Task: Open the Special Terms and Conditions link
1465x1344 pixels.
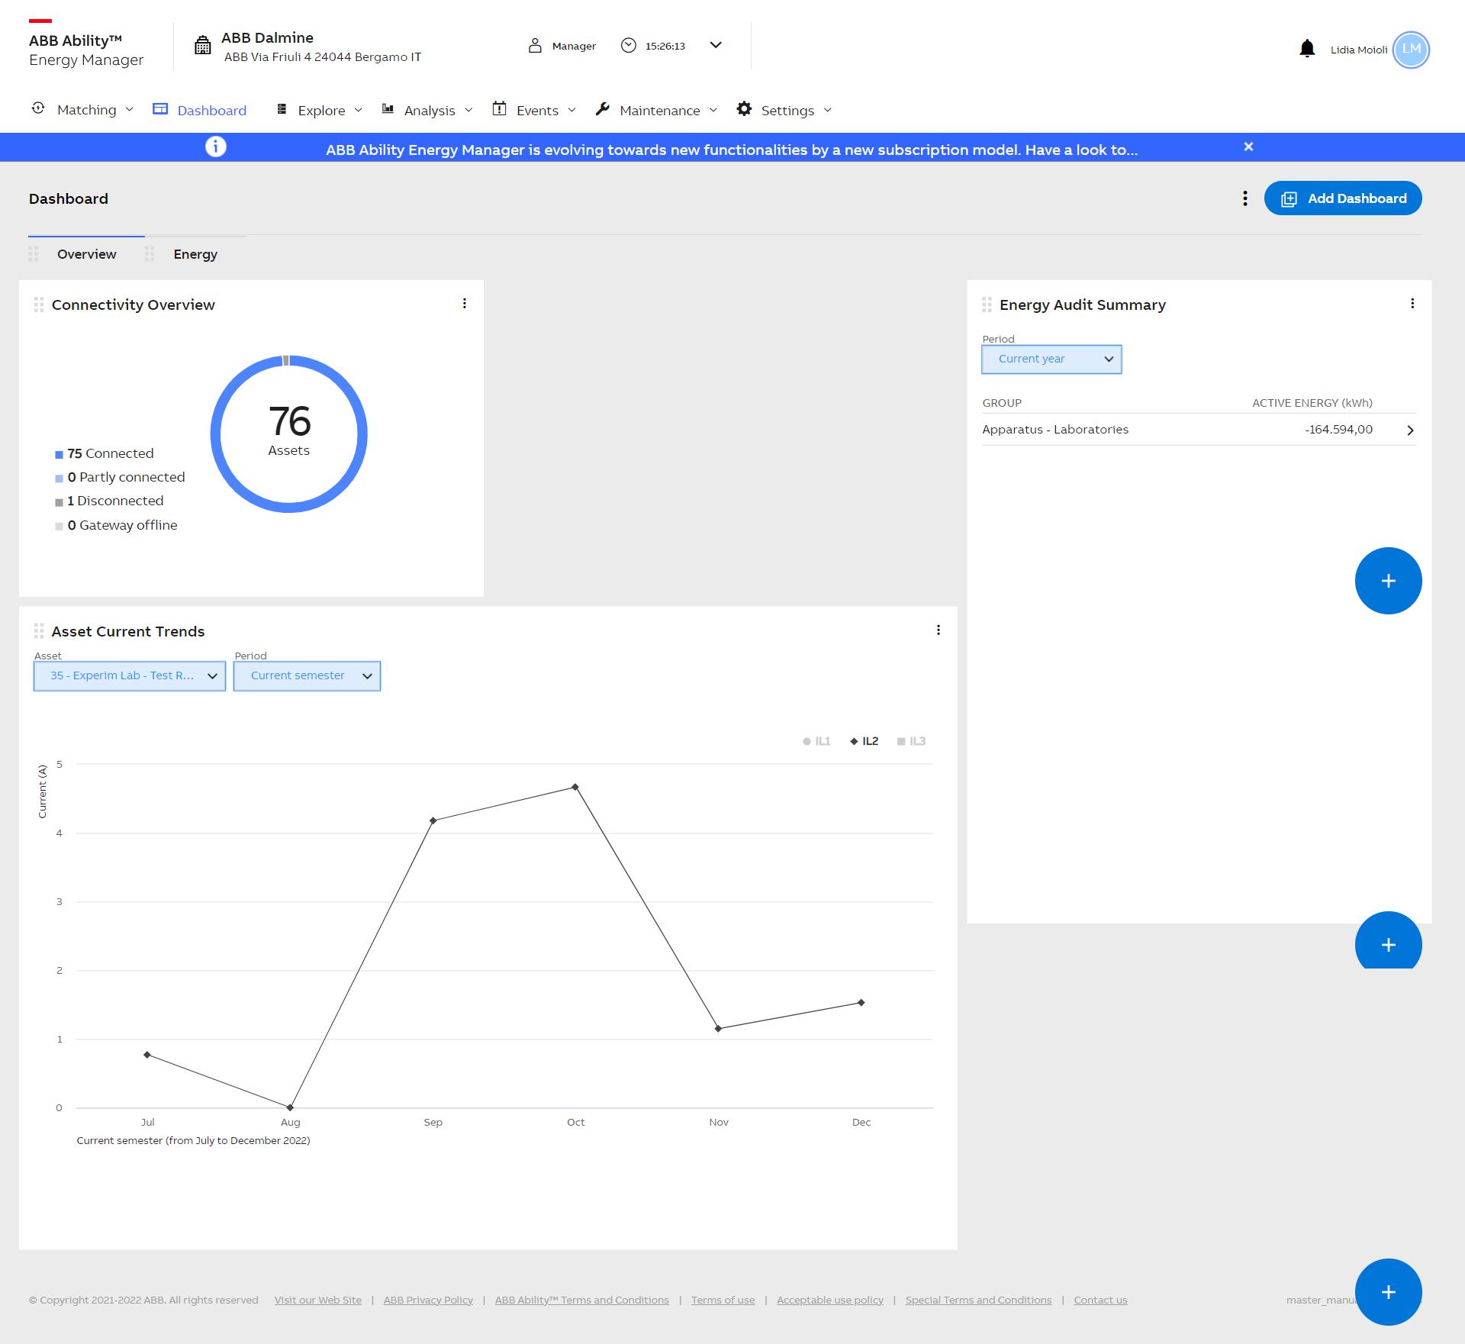Action: [x=978, y=1300]
